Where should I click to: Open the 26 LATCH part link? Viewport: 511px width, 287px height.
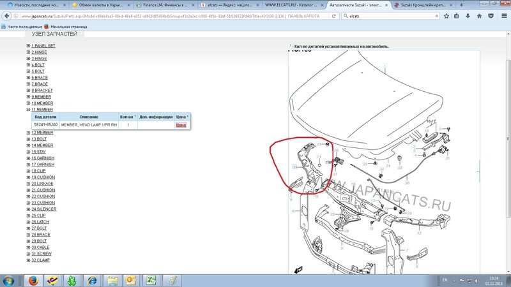40,222
